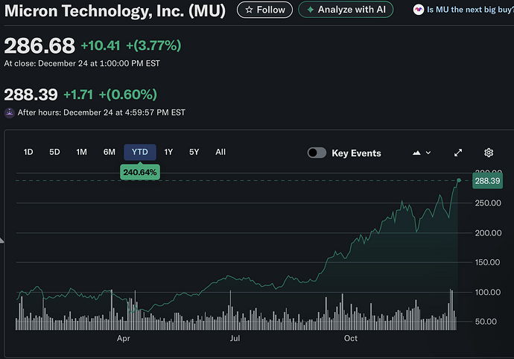Open chart settings gear icon

489,153
